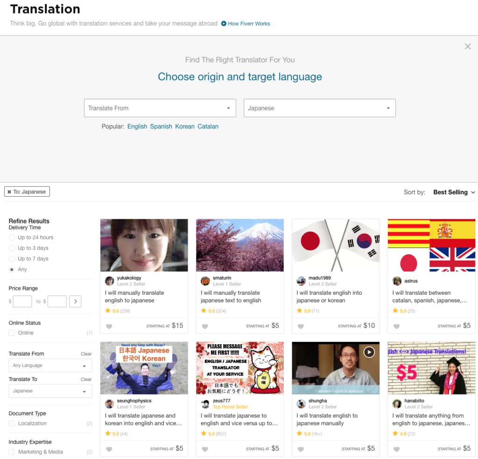The width and height of the screenshot is (478, 459).
Task: Favorite hanabiito's gig with heart icon
Action: [x=396, y=449]
